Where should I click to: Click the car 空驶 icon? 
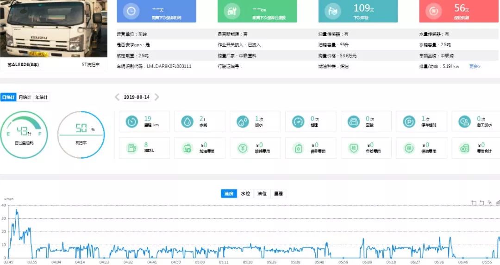tap(354, 122)
